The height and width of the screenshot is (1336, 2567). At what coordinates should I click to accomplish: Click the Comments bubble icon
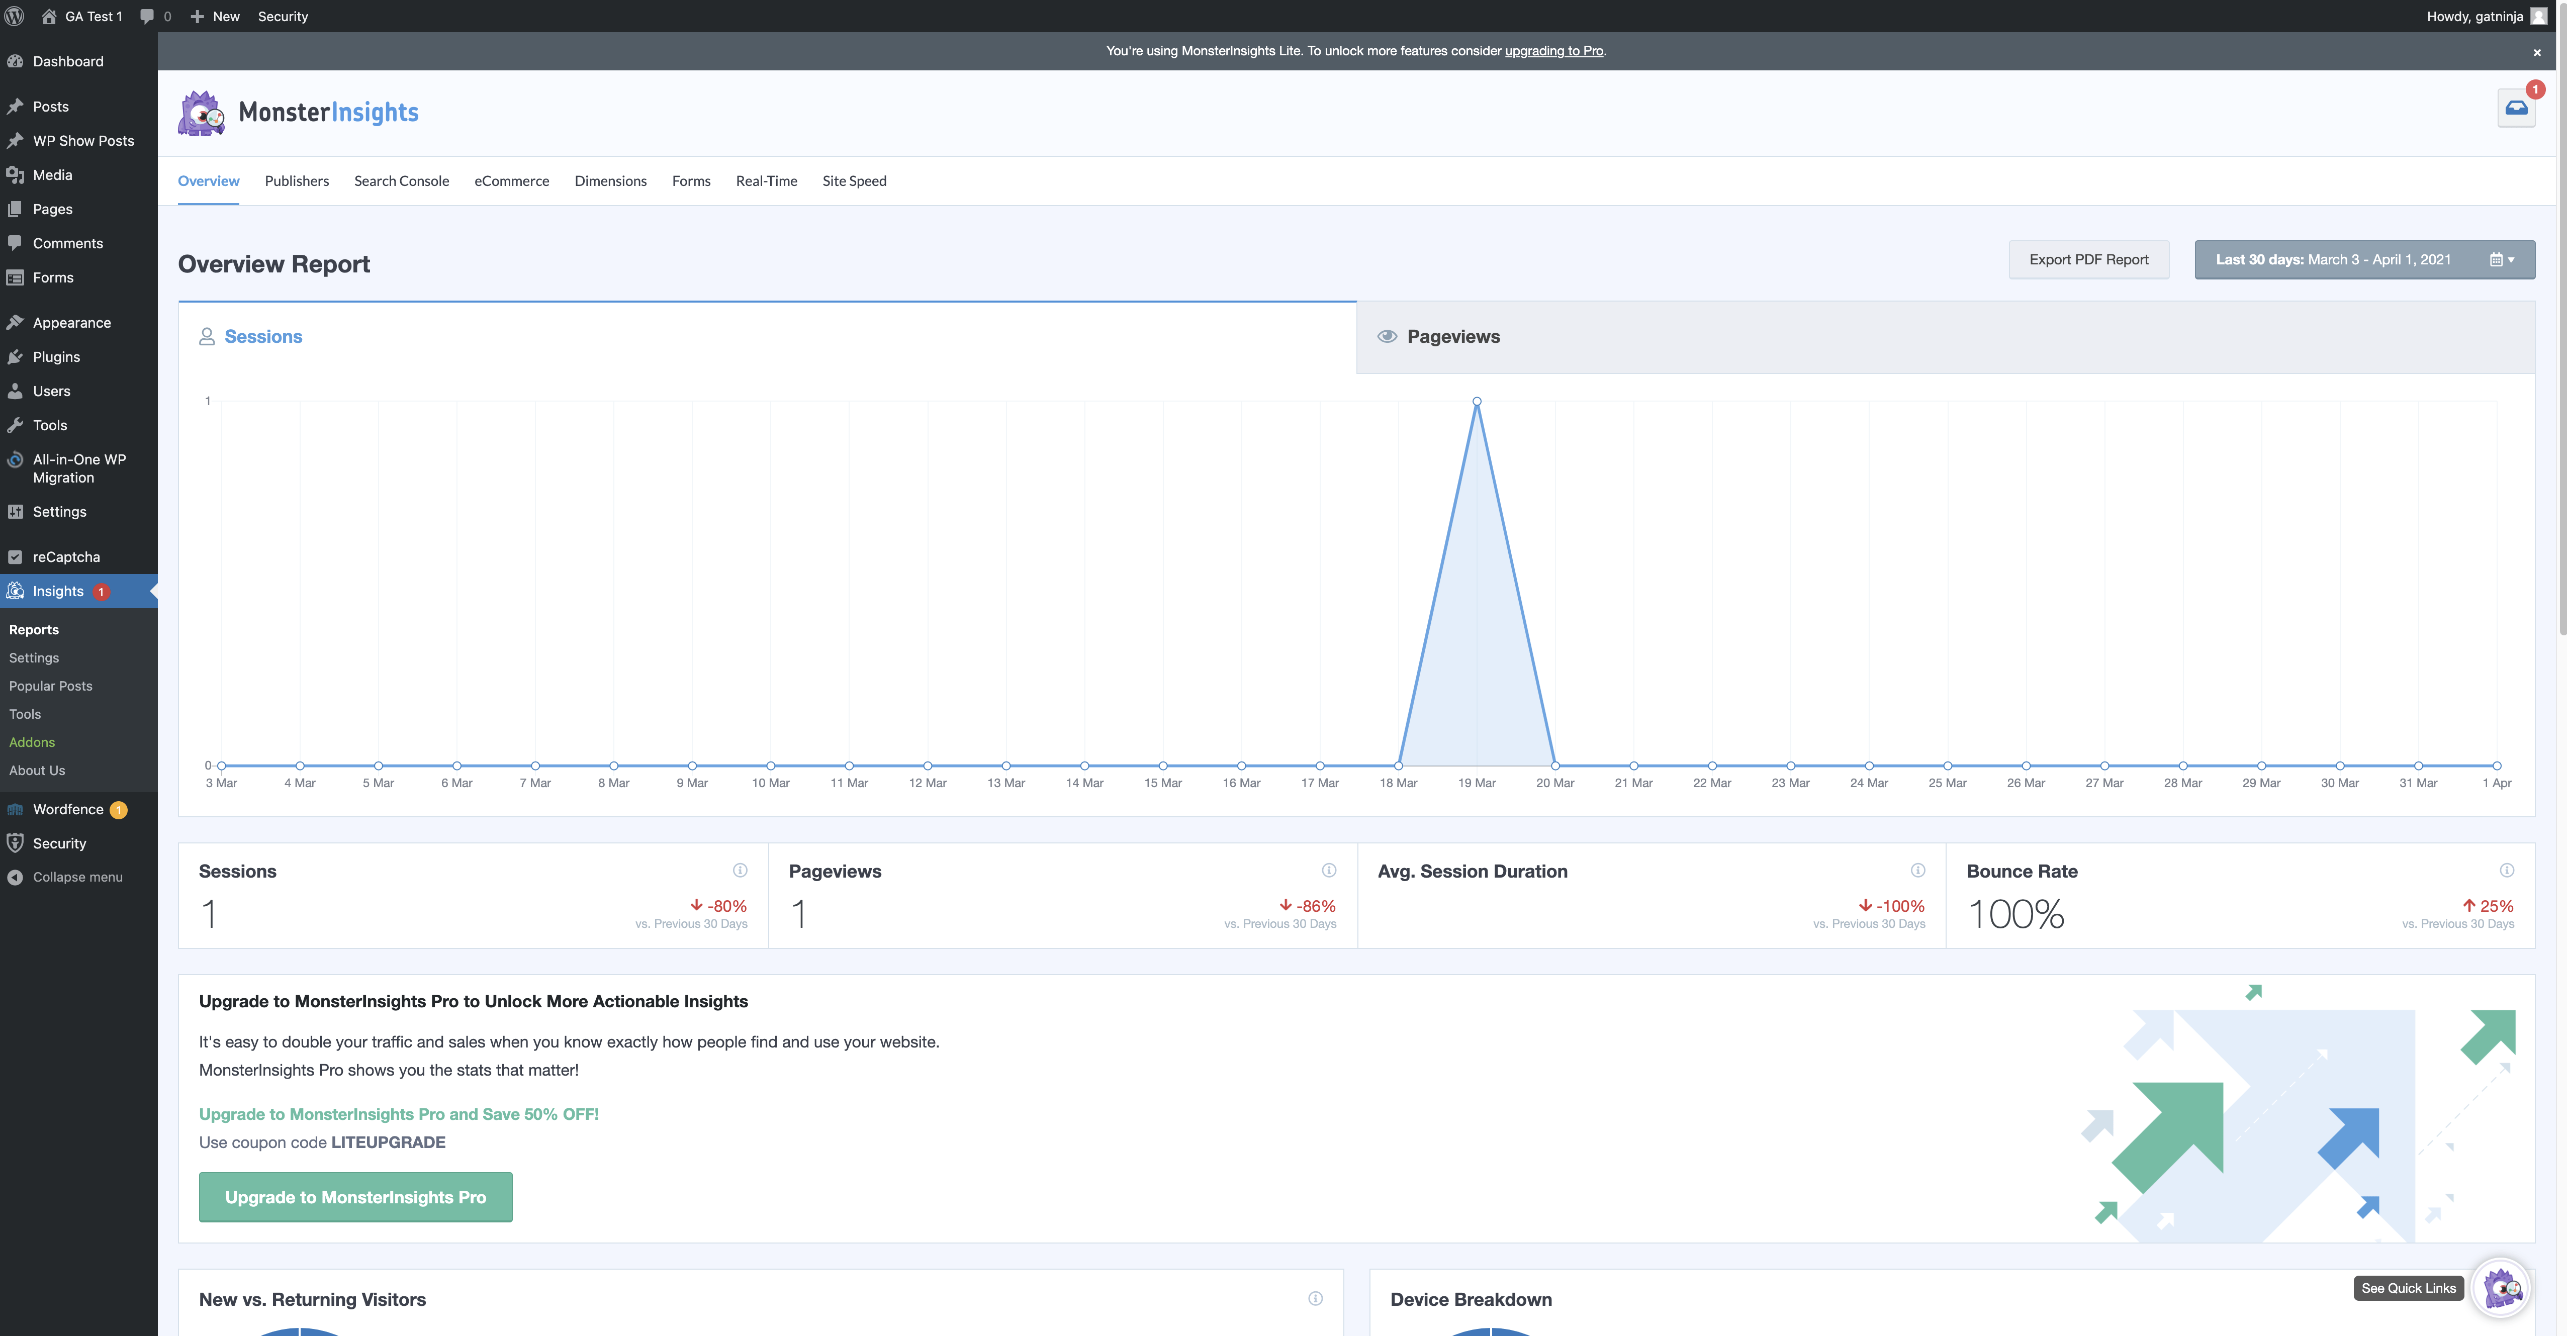(16, 242)
